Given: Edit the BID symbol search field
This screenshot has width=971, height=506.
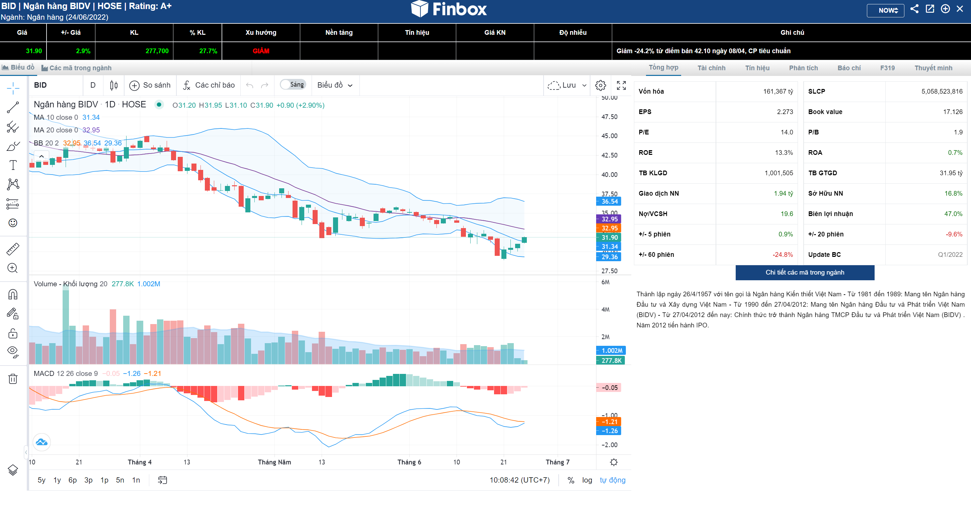Looking at the screenshot, I should click(56, 85).
